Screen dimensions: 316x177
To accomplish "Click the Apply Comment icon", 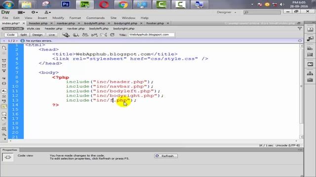I will (4, 114).
